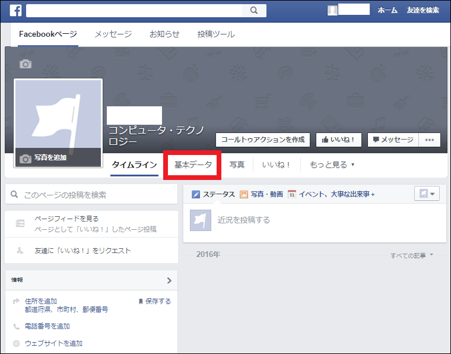
Task: Click the ステータス pencil icon
Action: click(196, 194)
